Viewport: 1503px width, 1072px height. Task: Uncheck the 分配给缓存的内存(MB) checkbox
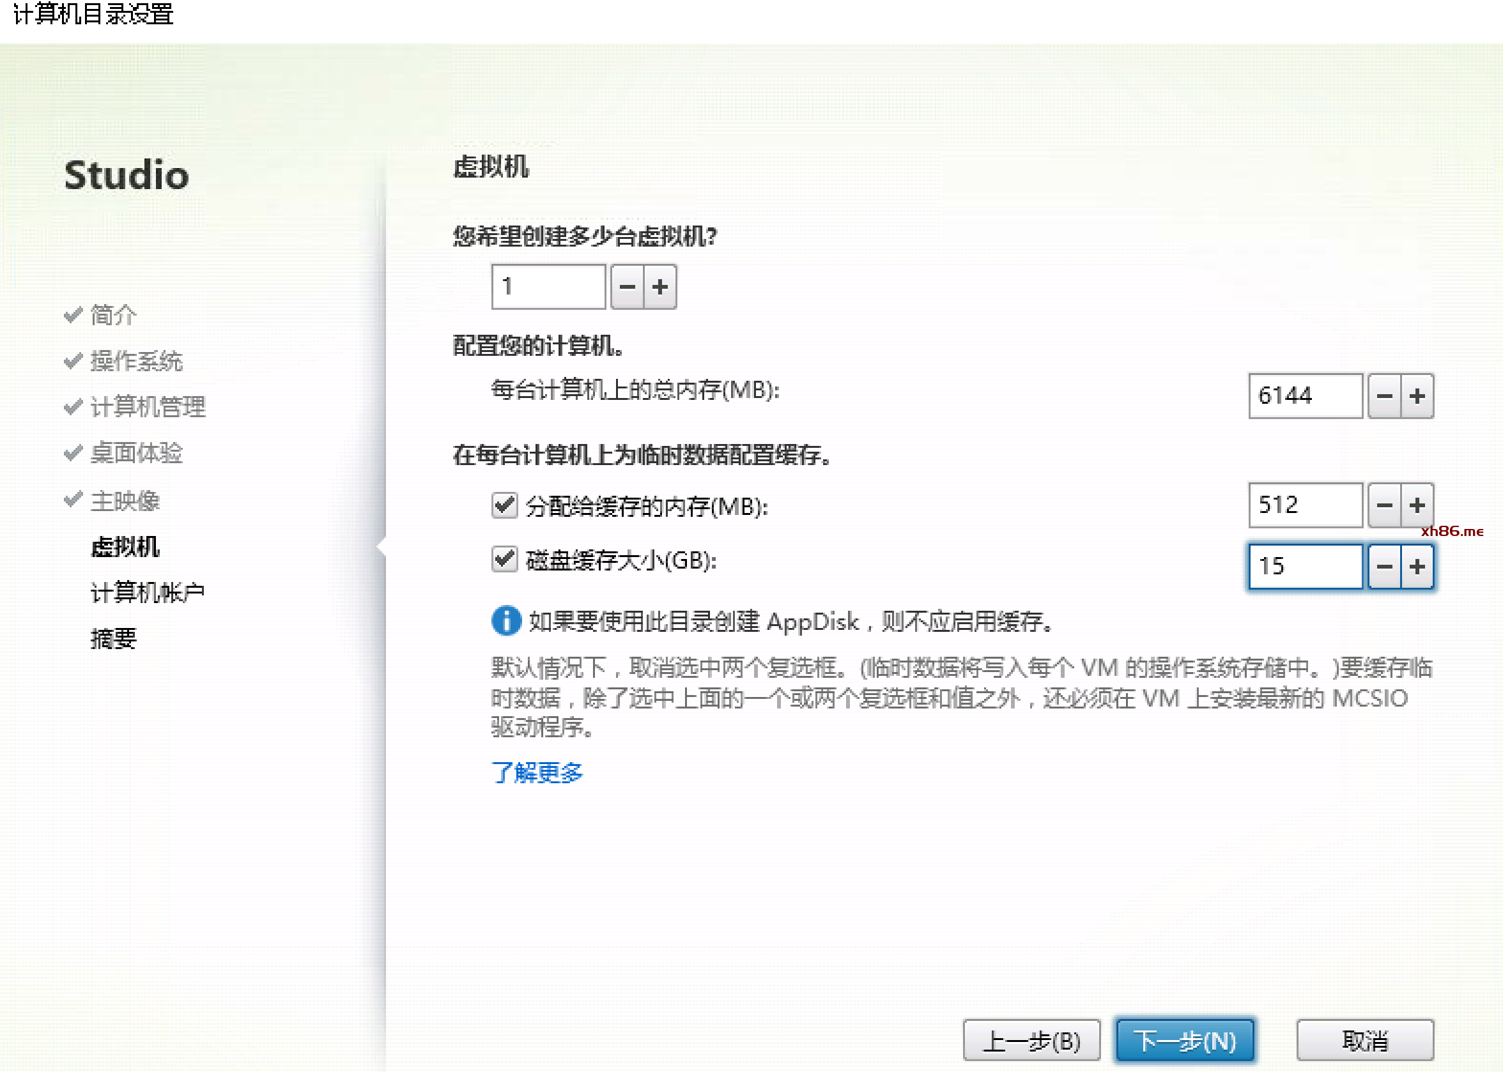pos(504,505)
